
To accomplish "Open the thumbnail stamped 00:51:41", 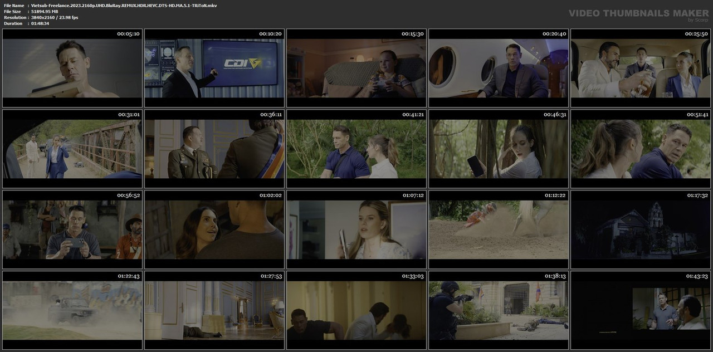I will (641, 149).
